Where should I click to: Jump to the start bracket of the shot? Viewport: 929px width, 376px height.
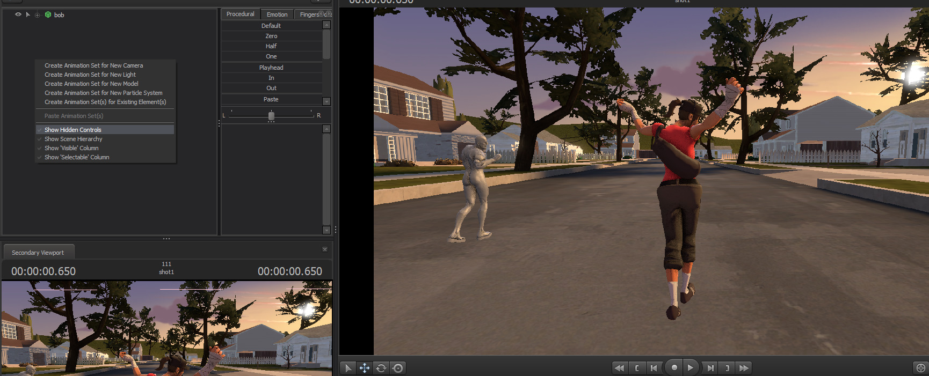tap(637, 368)
